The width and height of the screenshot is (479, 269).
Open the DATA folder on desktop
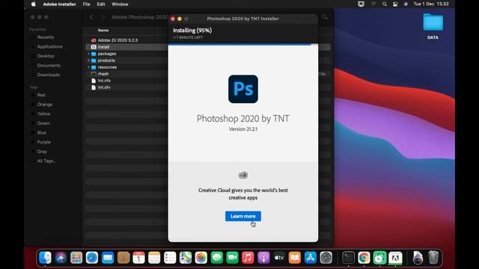click(x=433, y=26)
